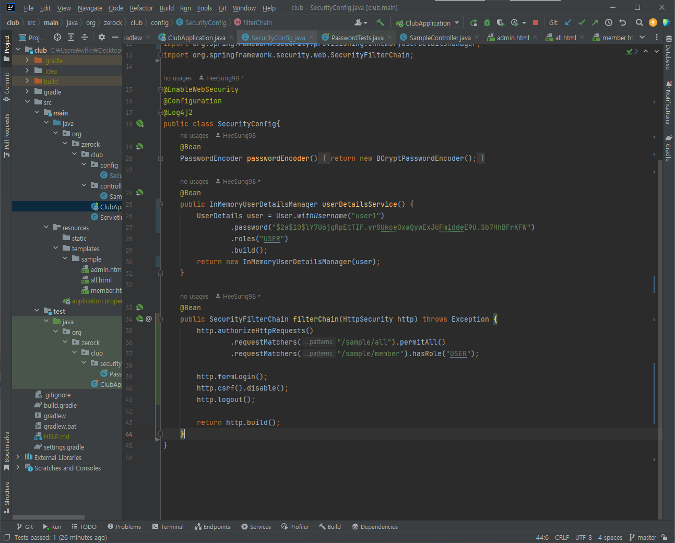Open the Refactor menu
The height and width of the screenshot is (543, 675).
point(141,8)
